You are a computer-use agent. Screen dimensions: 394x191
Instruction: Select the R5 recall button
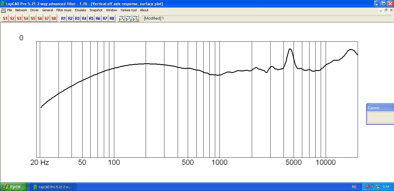[91, 18]
